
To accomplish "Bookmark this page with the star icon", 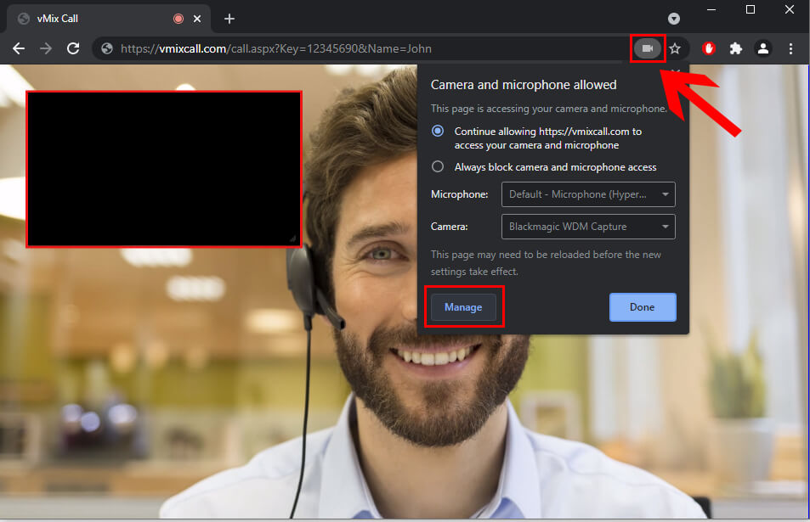I will [x=675, y=49].
